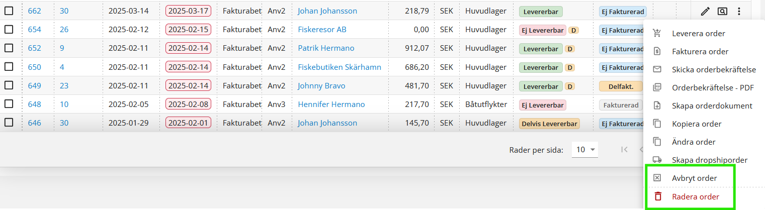Click the PDF icon for Orderbekräftelse
The image size is (765, 210).
pyautogui.click(x=656, y=88)
